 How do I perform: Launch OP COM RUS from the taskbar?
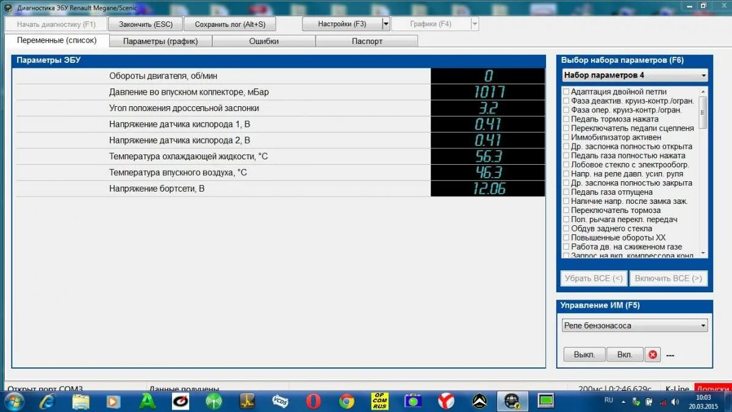379,401
